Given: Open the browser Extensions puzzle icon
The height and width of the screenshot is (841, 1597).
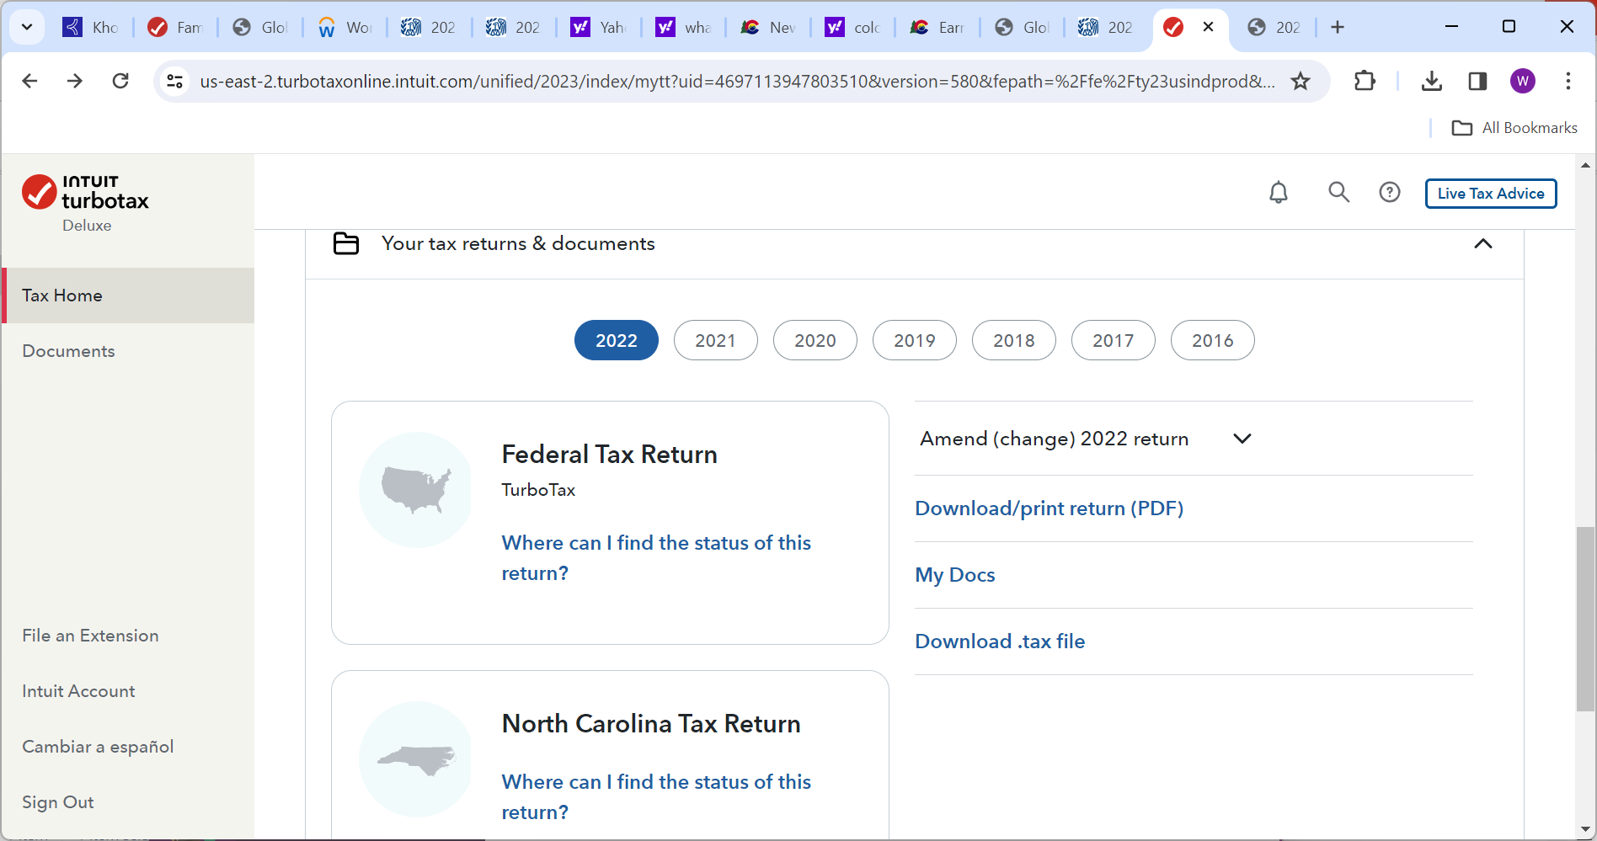Looking at the screenshot, I should click(1365, 81).
